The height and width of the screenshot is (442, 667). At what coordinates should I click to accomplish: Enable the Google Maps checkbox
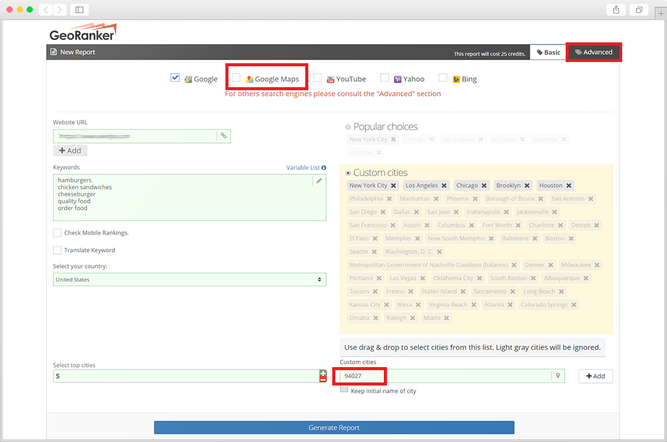coord(236,78)
